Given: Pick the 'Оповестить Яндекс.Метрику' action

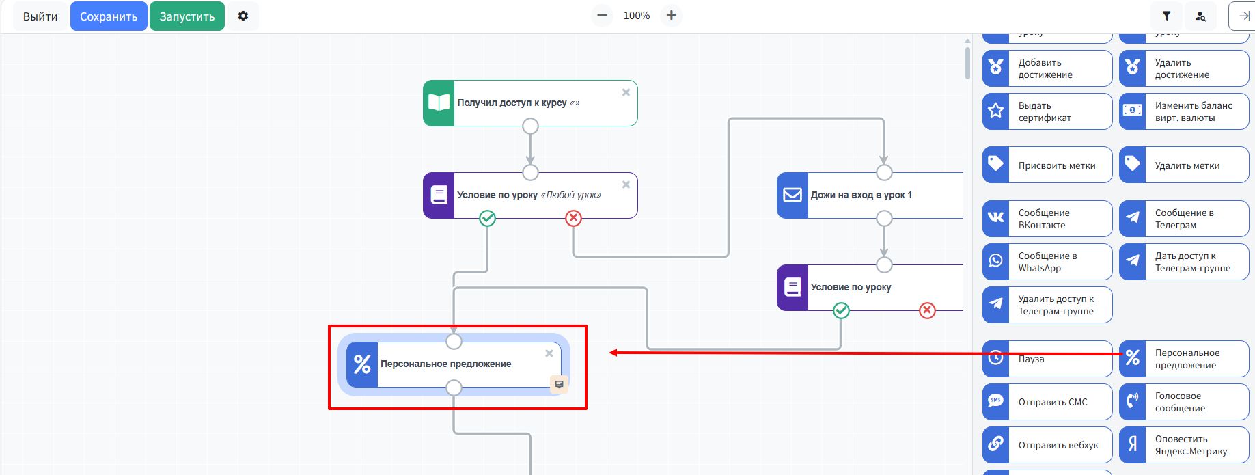Looking at the screenshot, I should click(x=1183, y=445).
